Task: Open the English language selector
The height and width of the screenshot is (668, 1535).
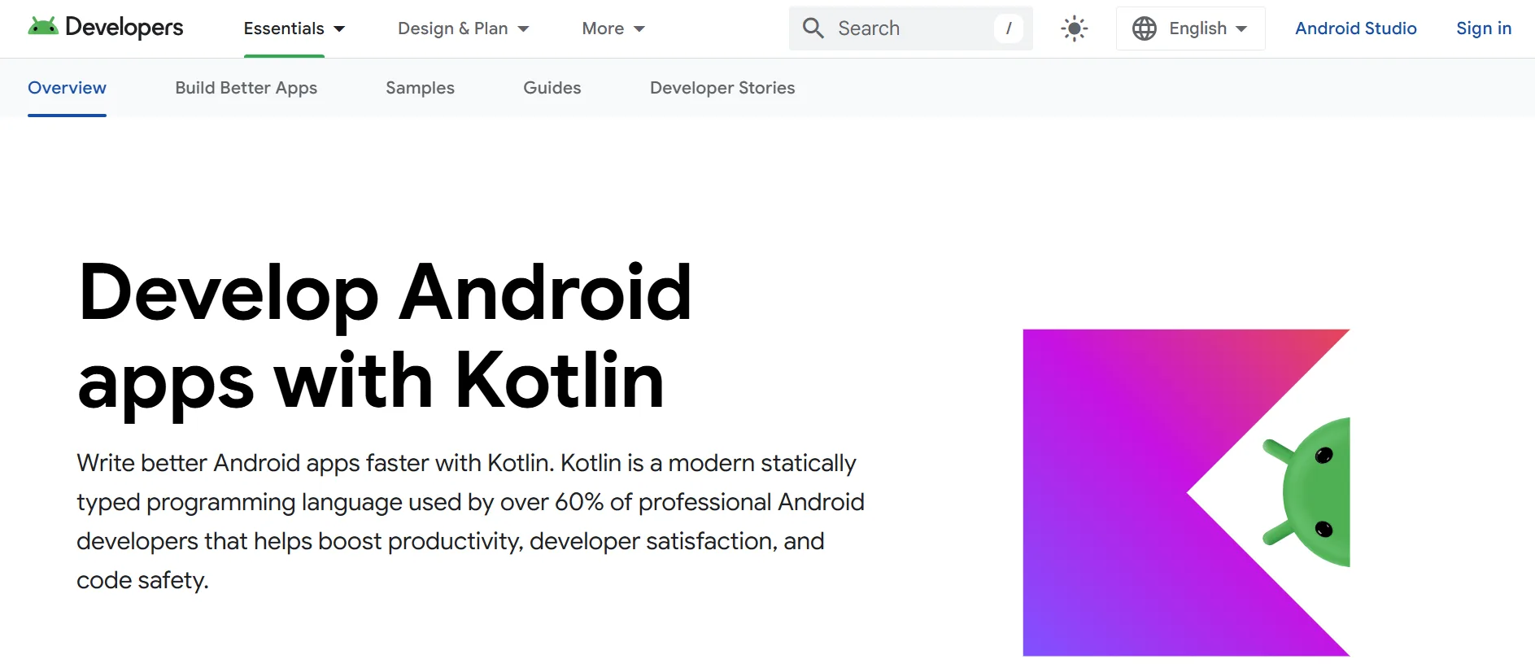Action: pos(1191,28)
